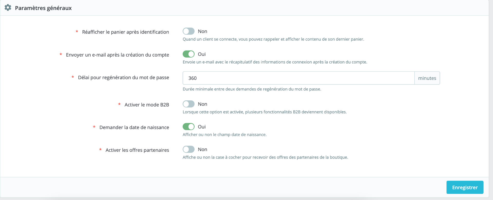The width and height of the screenshot is (493, 200).
Task: Save settings with the Enregistrer button
Action: 465,187
